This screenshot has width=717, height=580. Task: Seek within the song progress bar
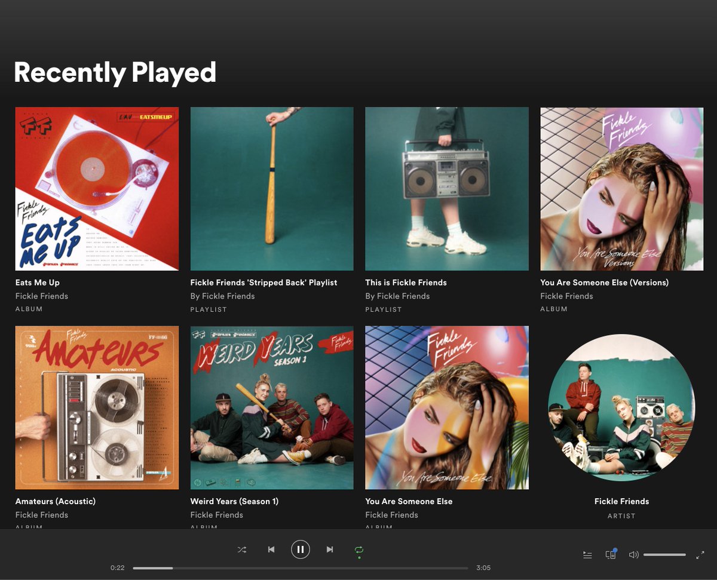[x=301, y=568]
